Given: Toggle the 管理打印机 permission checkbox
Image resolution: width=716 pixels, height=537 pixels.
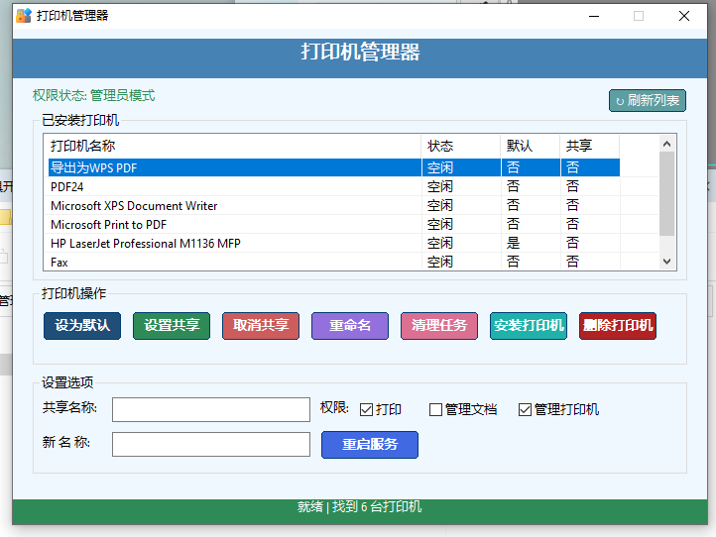Looking at the screenshot, I should (525, 410).
